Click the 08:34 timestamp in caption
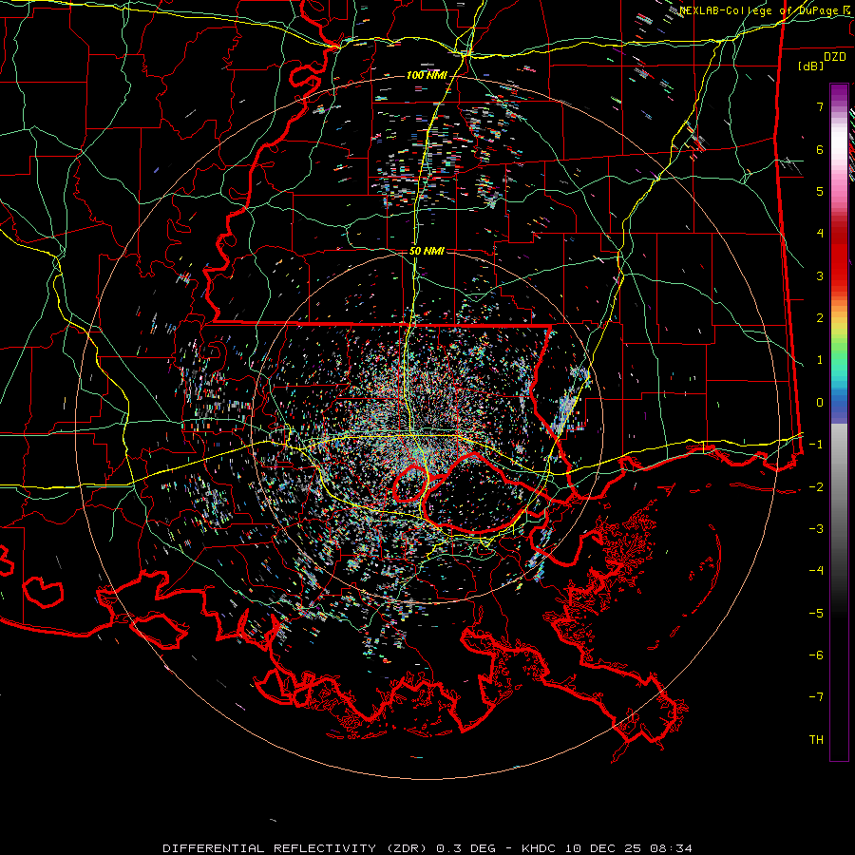 [673, 848]
